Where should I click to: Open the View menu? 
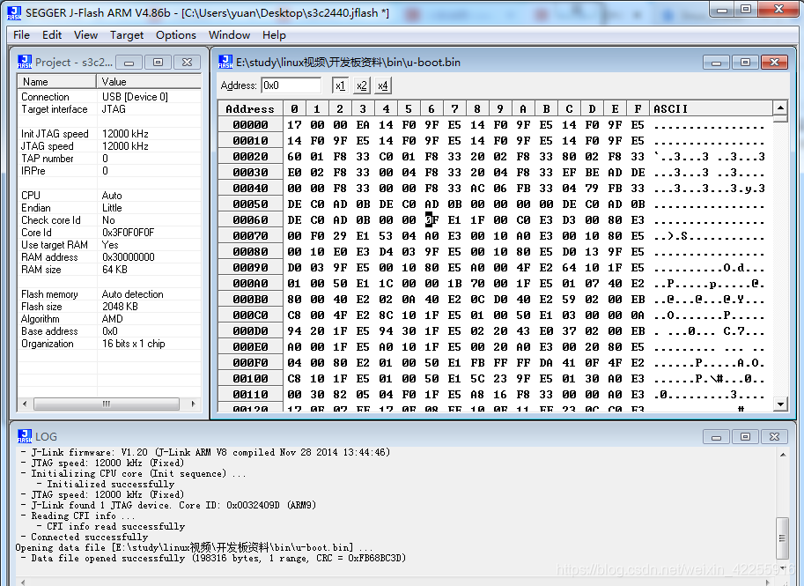tap(85, 35)
